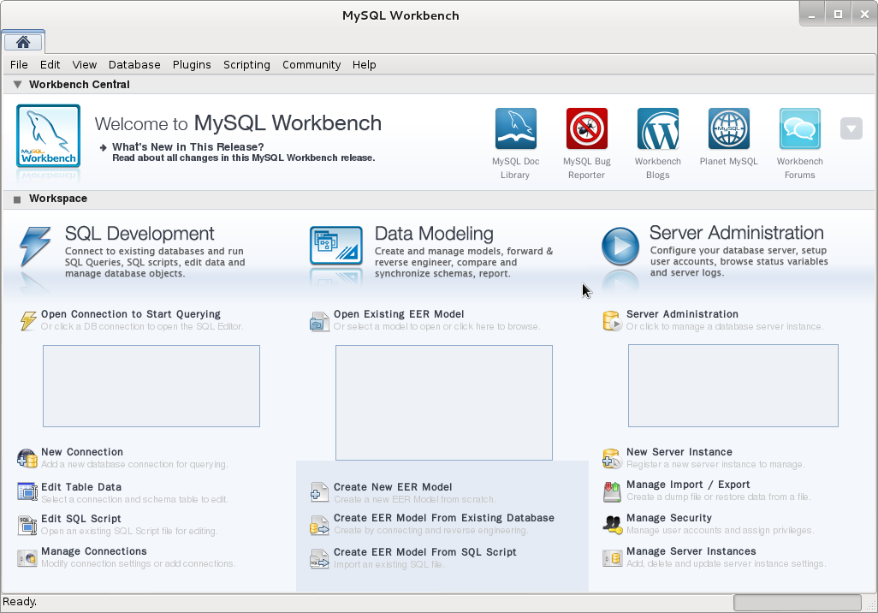
Task: Expand the shortcut icons dropdown arrow
Action: click(851, 128)
